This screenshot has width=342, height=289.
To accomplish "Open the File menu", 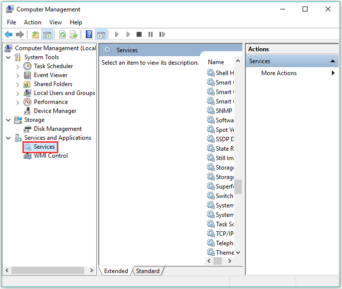I will click(11, 22).
